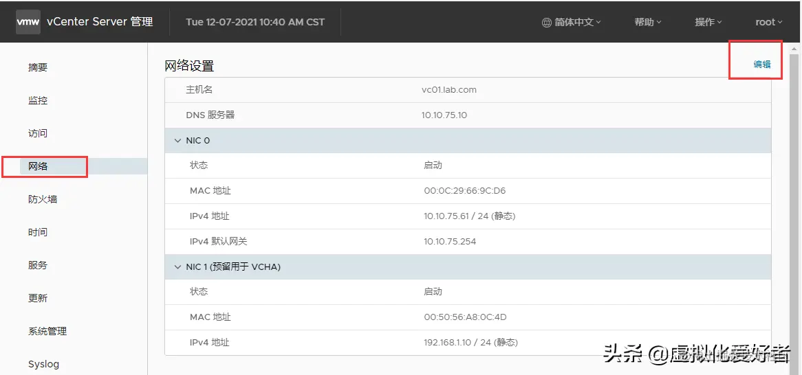Select 网络 in the sidebar

click(38, 167)
